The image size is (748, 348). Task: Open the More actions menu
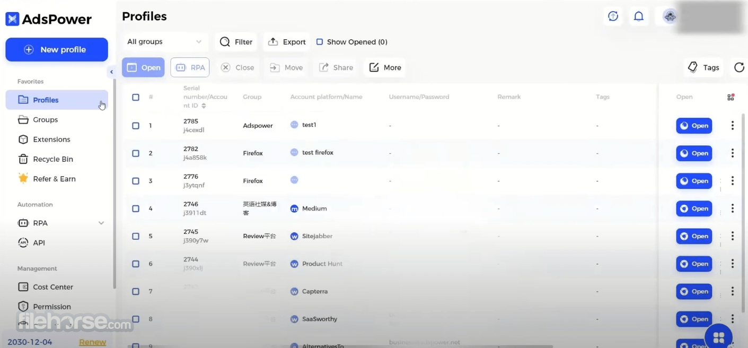(385, 67)
